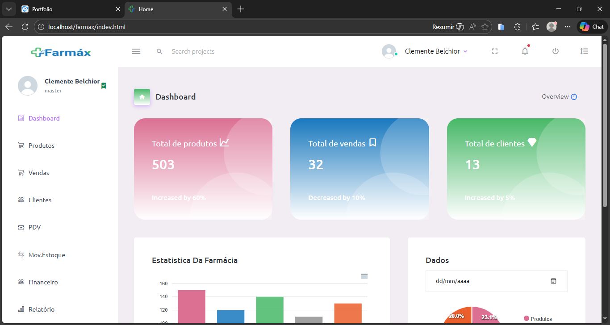
Task: Click the notification bell icon
Action: (525, 51)
